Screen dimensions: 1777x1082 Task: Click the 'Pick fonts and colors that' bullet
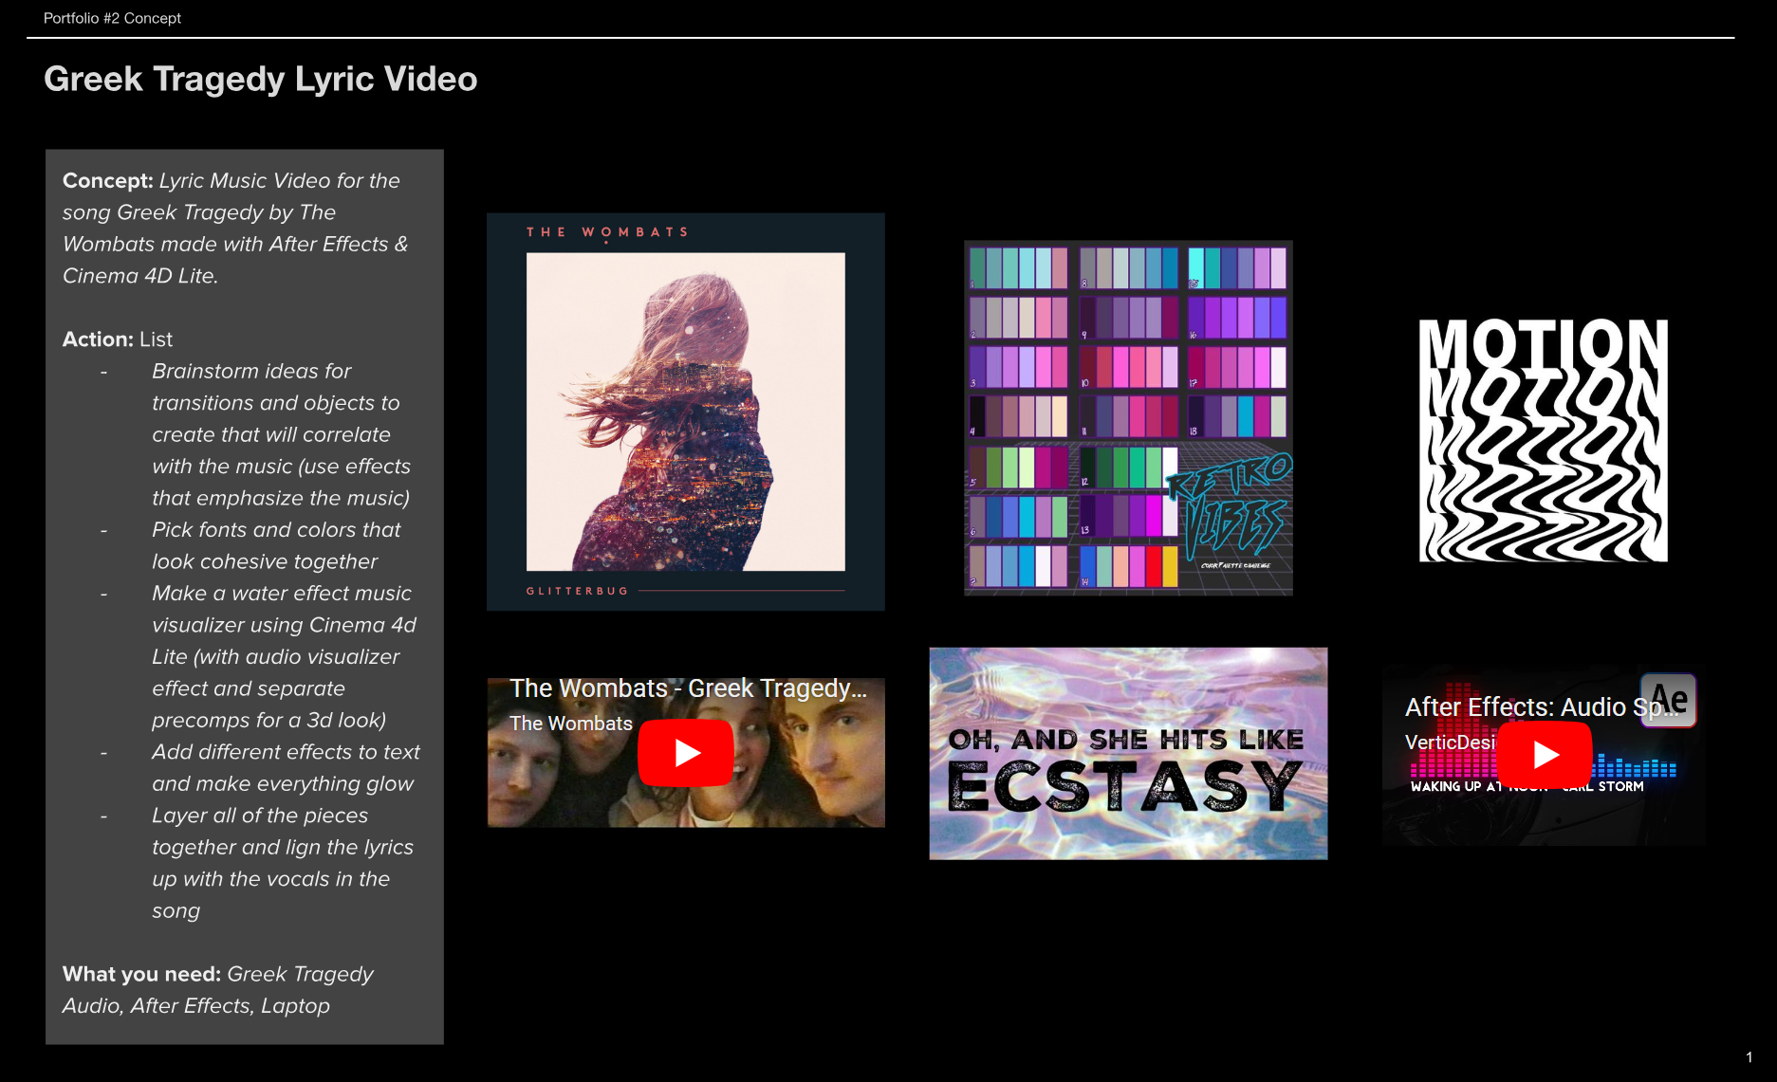(276, 529)
